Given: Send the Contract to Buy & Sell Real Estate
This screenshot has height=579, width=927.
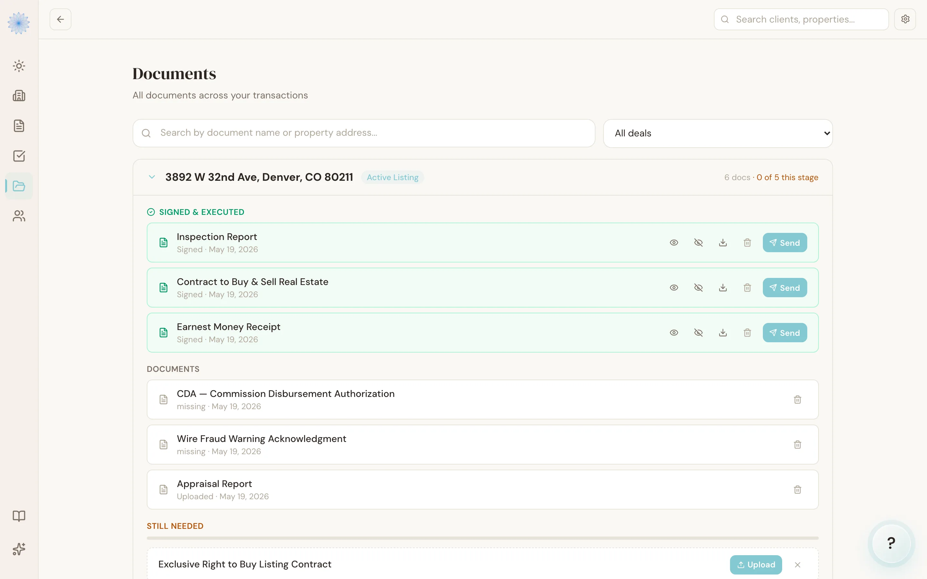Looking at the screenshot, I should point(784,288).
